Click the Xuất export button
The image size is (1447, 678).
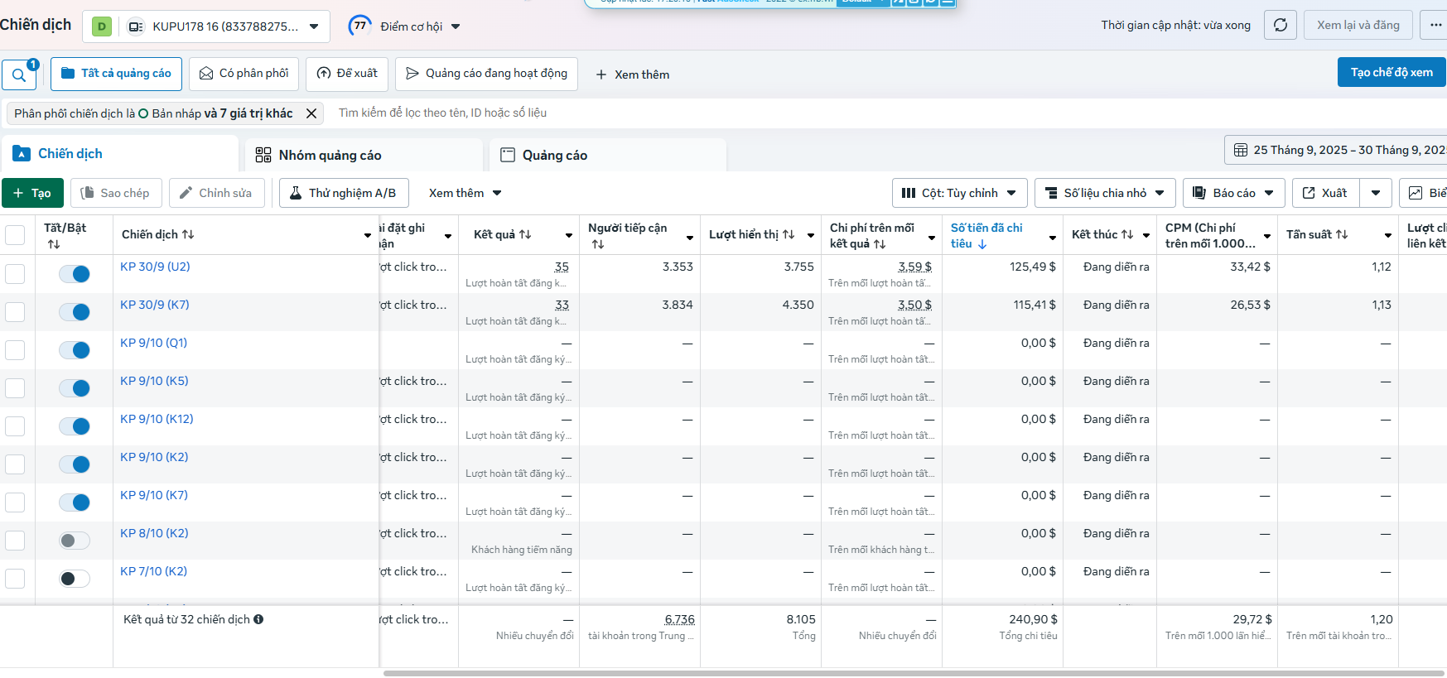click(1326, 193)
